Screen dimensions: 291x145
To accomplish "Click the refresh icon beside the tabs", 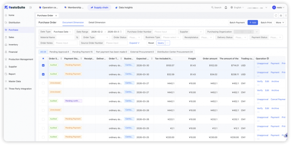I will [276, 16].
